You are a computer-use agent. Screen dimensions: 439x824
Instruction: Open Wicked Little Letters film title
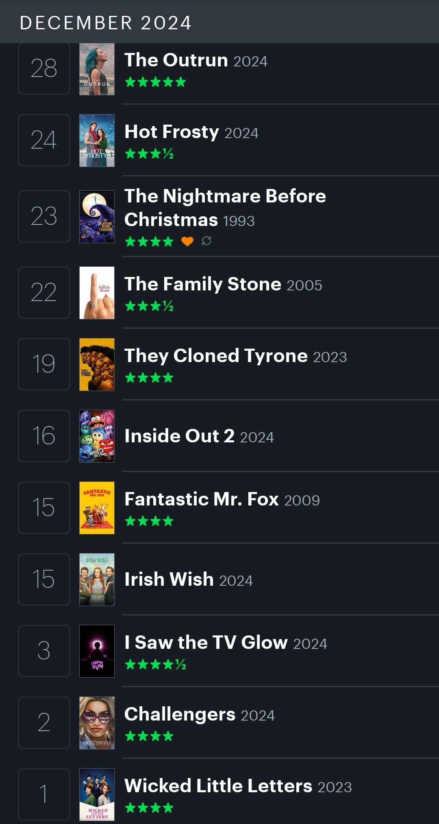click(x=218, y=786)
